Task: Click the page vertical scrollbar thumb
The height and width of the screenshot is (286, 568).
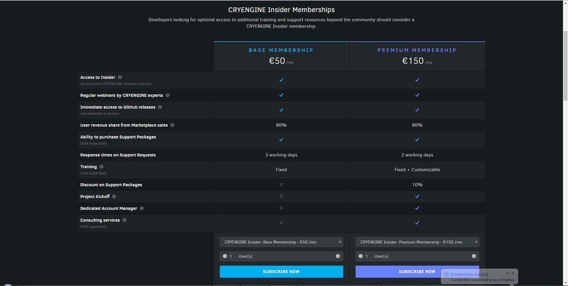Action: [x=565, y=66]
